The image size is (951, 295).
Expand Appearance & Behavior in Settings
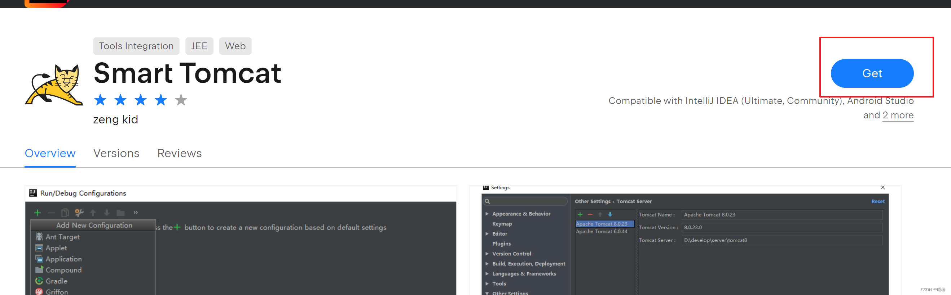tap(487, 214)
